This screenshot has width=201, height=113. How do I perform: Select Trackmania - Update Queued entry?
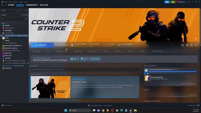click(14, 66)
